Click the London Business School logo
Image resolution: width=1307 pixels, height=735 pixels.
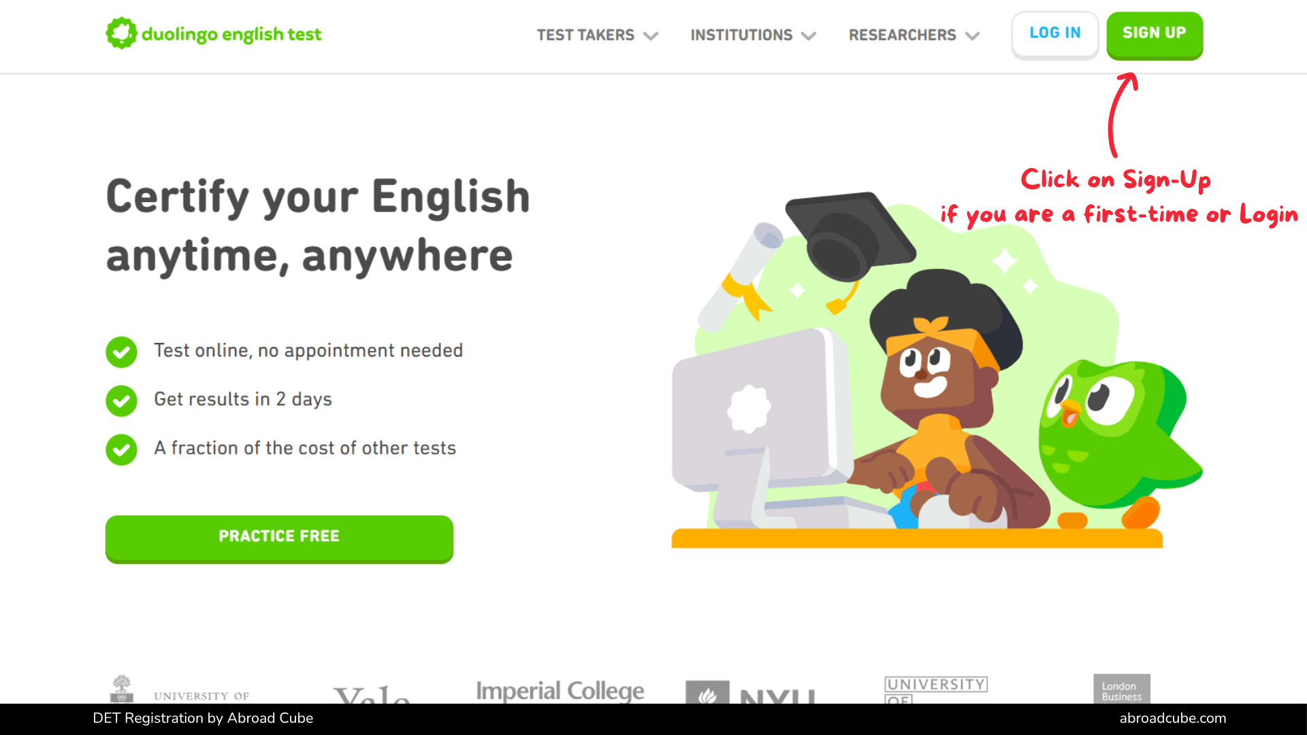coord(1122,689)
